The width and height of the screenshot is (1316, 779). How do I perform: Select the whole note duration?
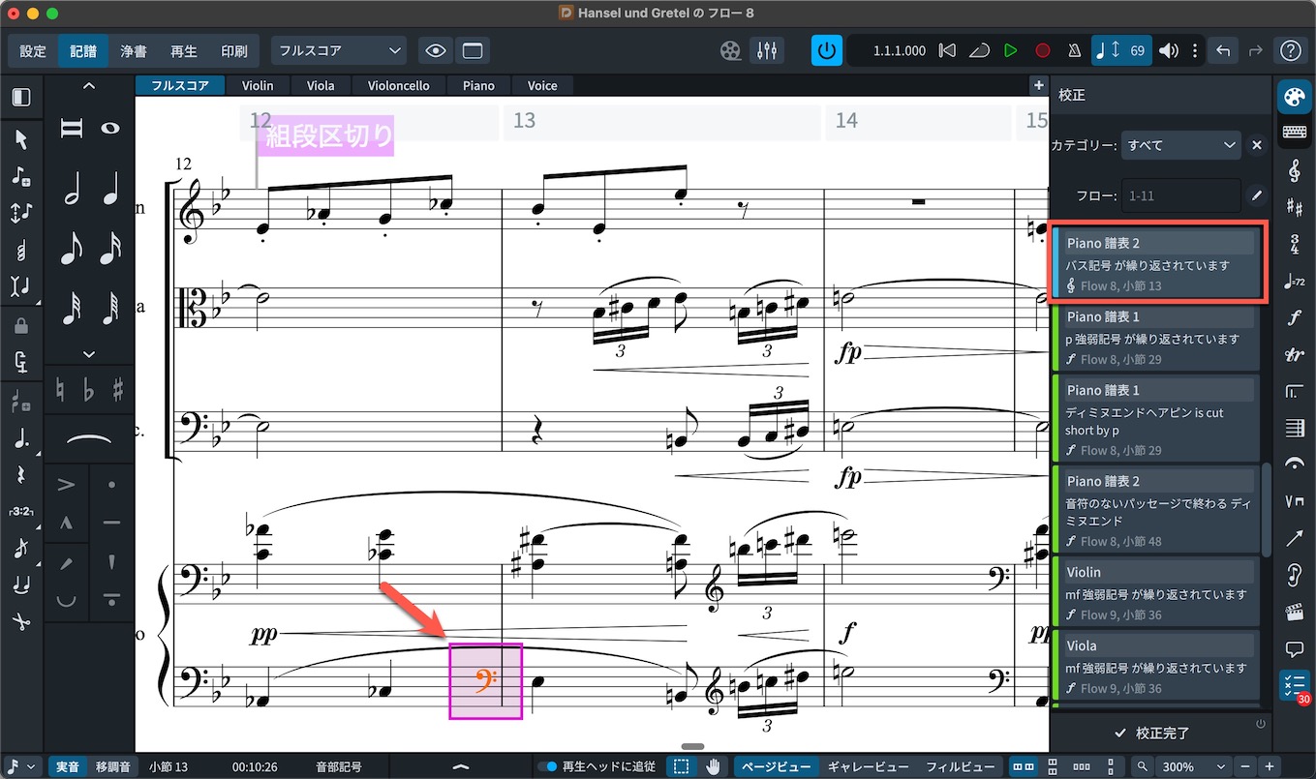pyautogui.click(x=111, y=128)
